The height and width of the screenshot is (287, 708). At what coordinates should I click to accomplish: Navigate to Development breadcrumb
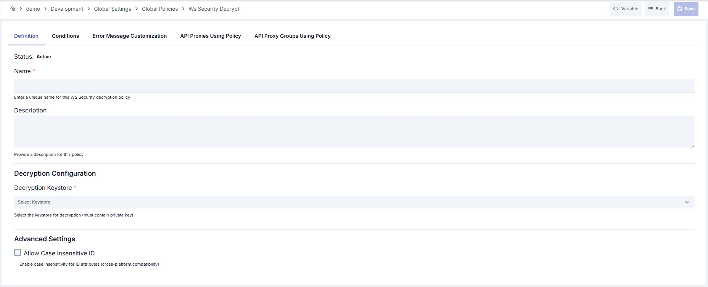click(67, 9)
